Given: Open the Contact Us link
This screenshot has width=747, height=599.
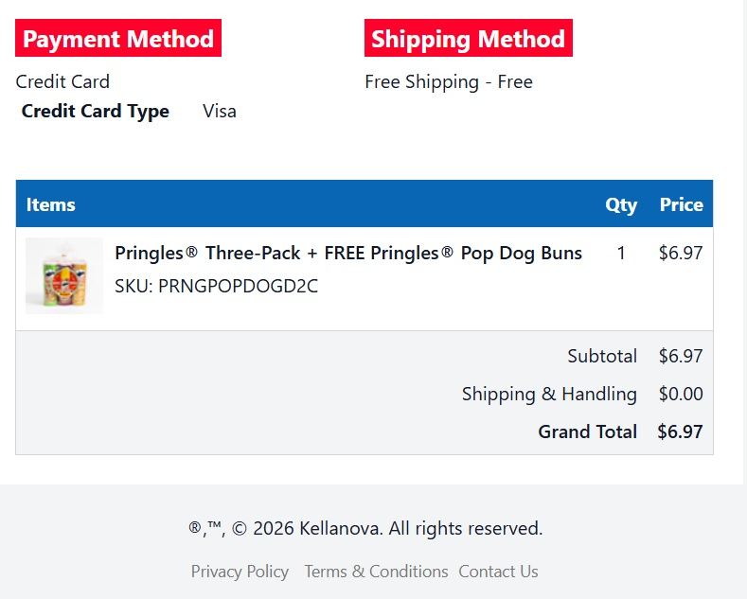Looking at the screenshot, I should click(x=498, y=572).
